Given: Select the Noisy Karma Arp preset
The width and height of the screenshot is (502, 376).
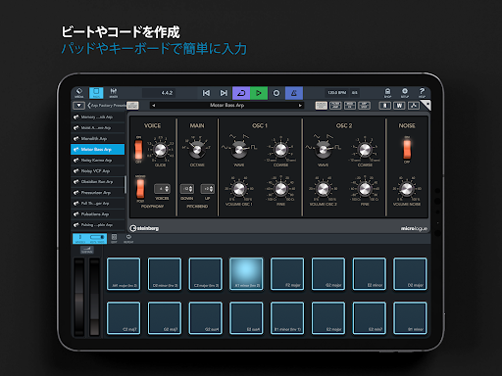Looking at the screenshot, I should pos(98,160).
